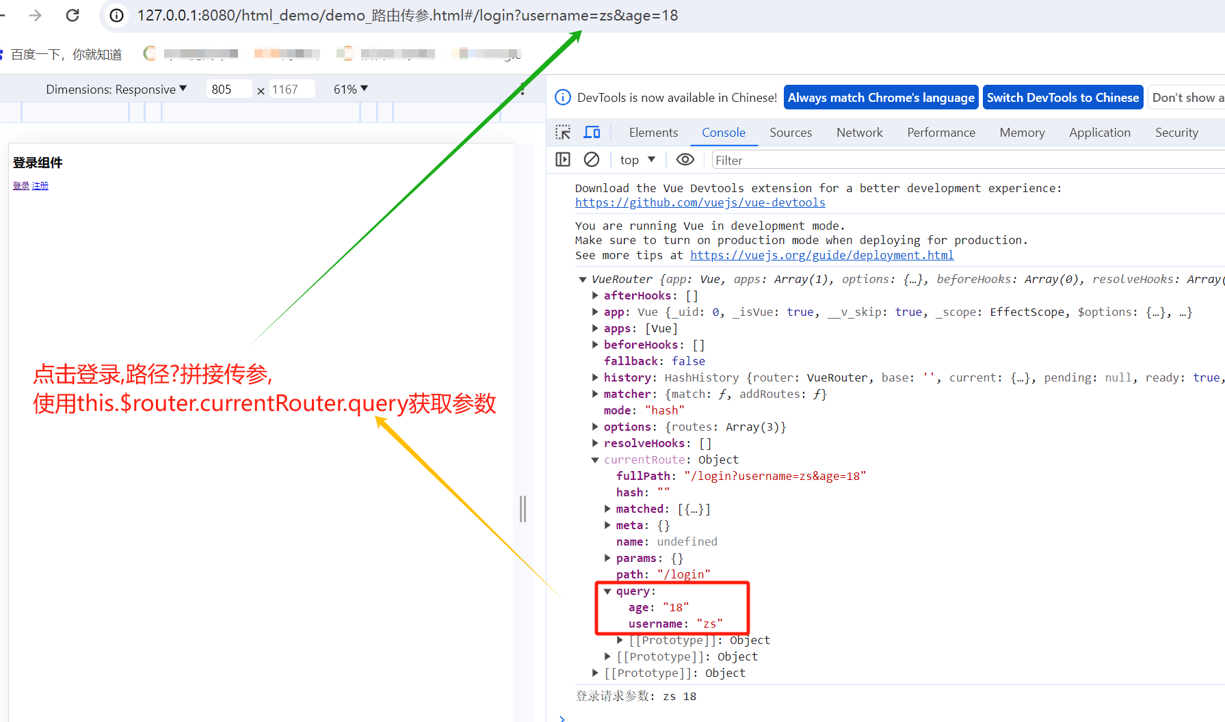Expand the beforeHooks property

point(595,345)
